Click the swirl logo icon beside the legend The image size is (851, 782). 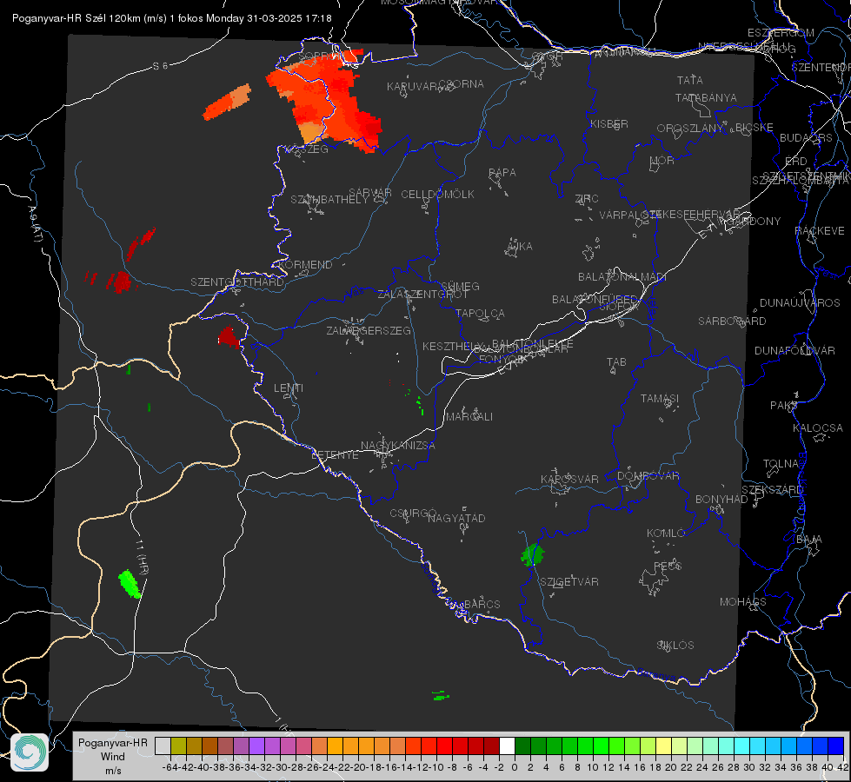click(30, 752)
